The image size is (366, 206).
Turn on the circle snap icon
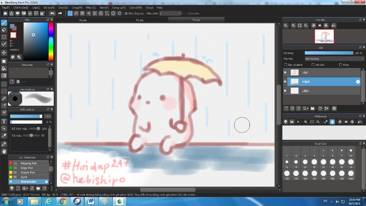(x=101, y=13)
